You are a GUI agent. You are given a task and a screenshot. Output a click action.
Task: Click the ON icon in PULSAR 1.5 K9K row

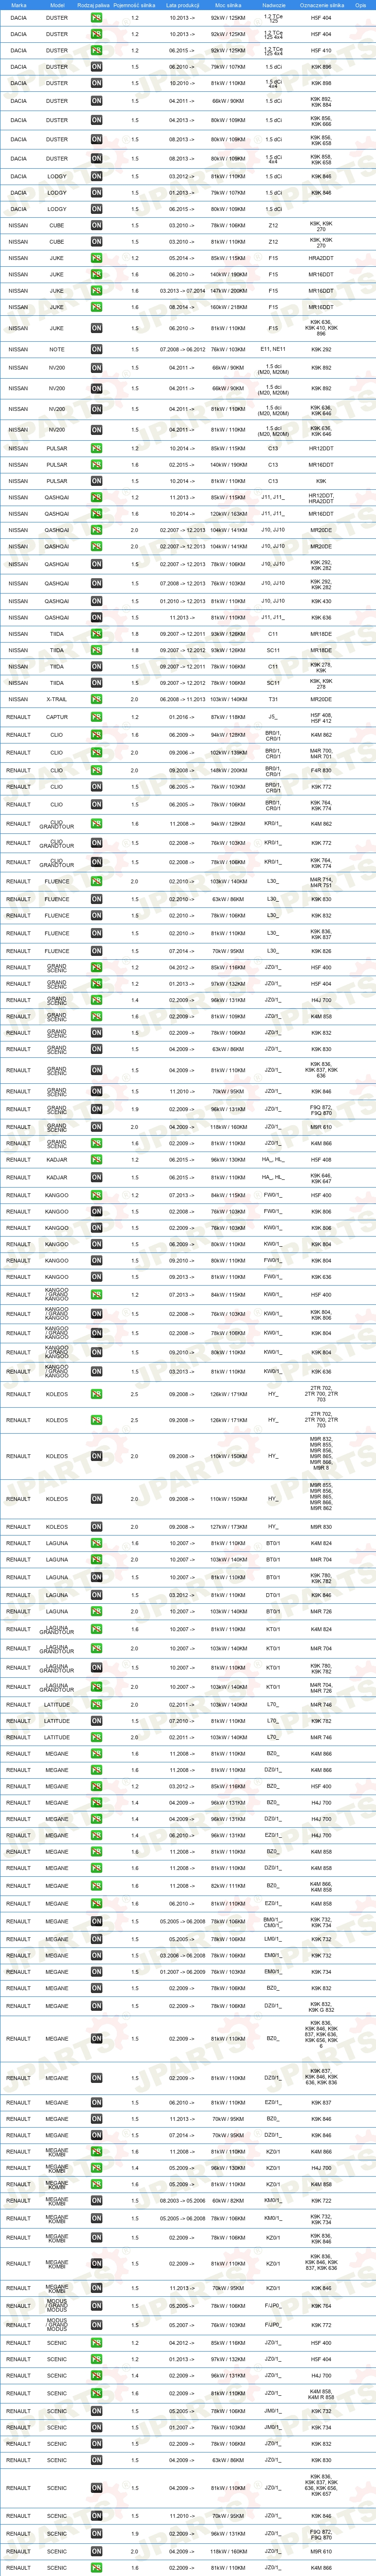click(96, 481)
